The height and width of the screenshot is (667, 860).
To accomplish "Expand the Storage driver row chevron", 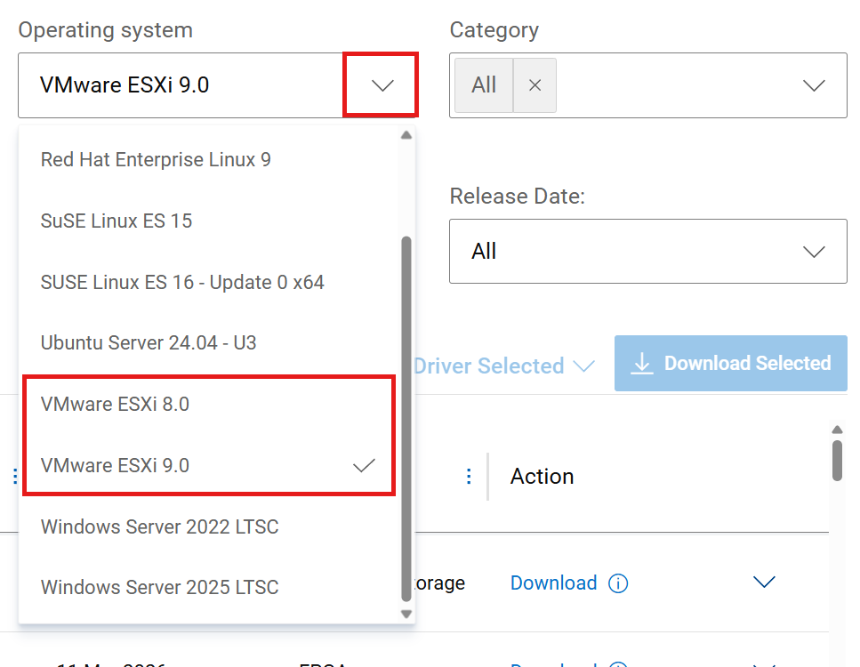I will (x=765, y=582).
